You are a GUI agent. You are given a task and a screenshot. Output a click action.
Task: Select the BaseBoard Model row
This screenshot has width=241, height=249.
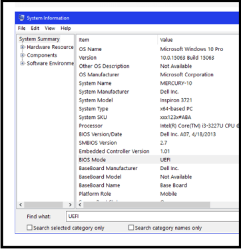[158, 177]
